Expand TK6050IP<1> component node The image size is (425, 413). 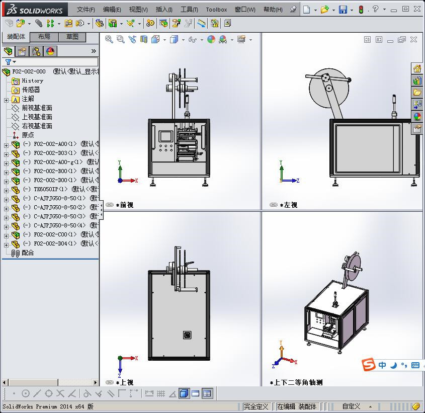(6, 191)
